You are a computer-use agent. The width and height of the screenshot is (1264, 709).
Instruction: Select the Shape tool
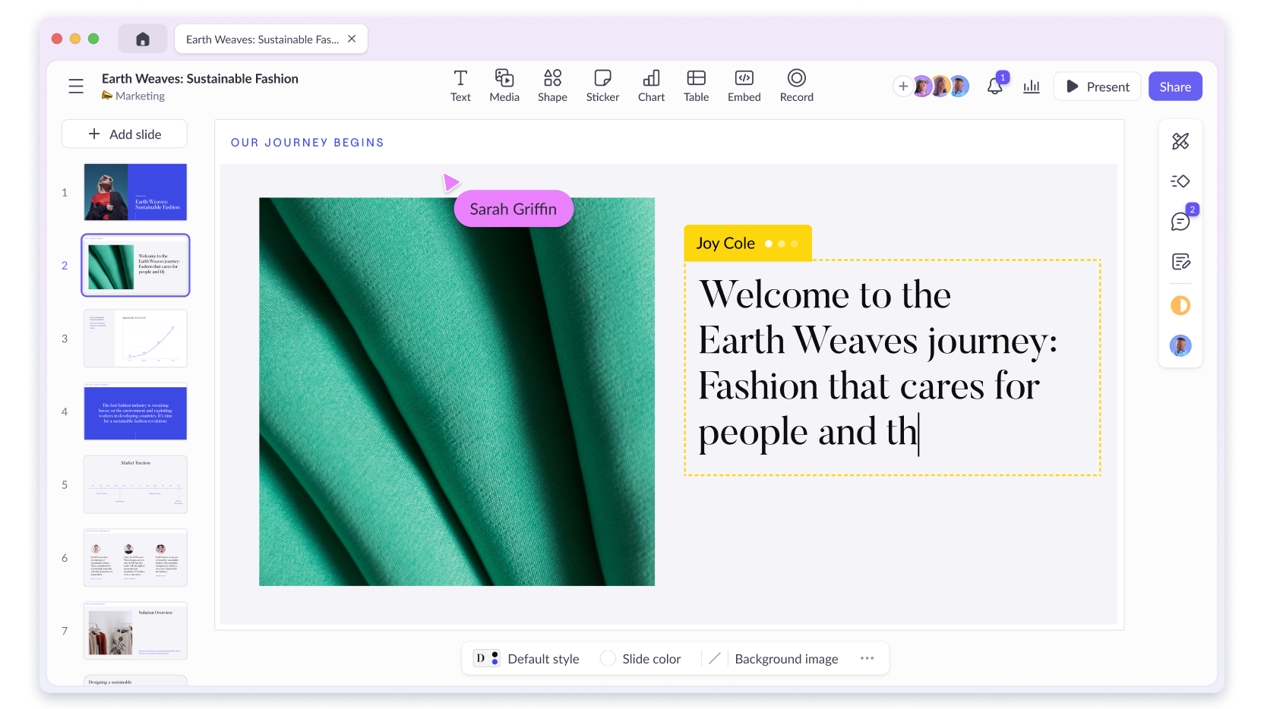pyautogui.click(x=552, y=87)
